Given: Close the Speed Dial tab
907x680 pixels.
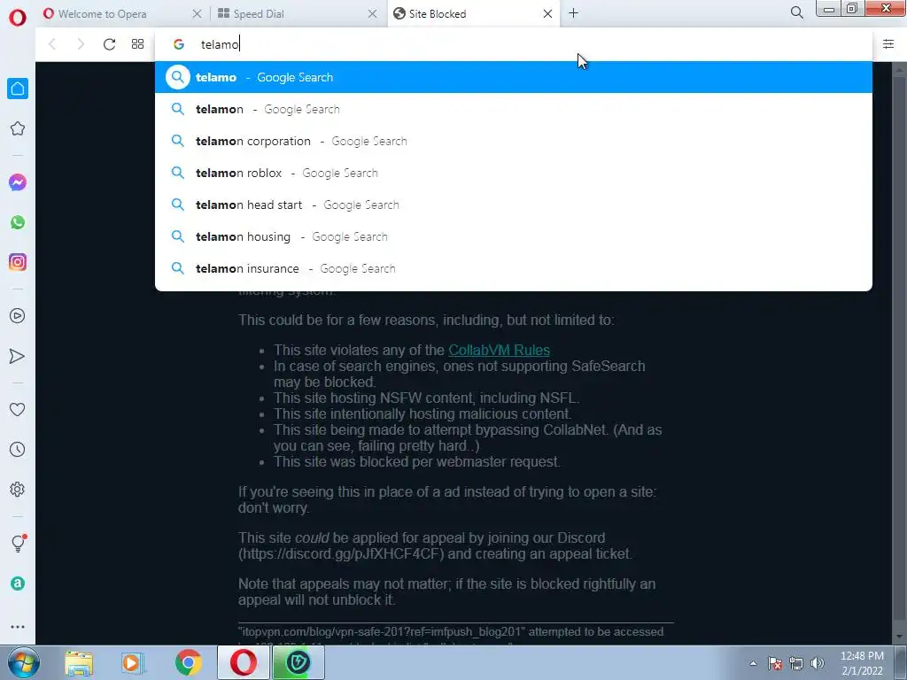Looking at the screenshot, I should [x=373, y=14].
